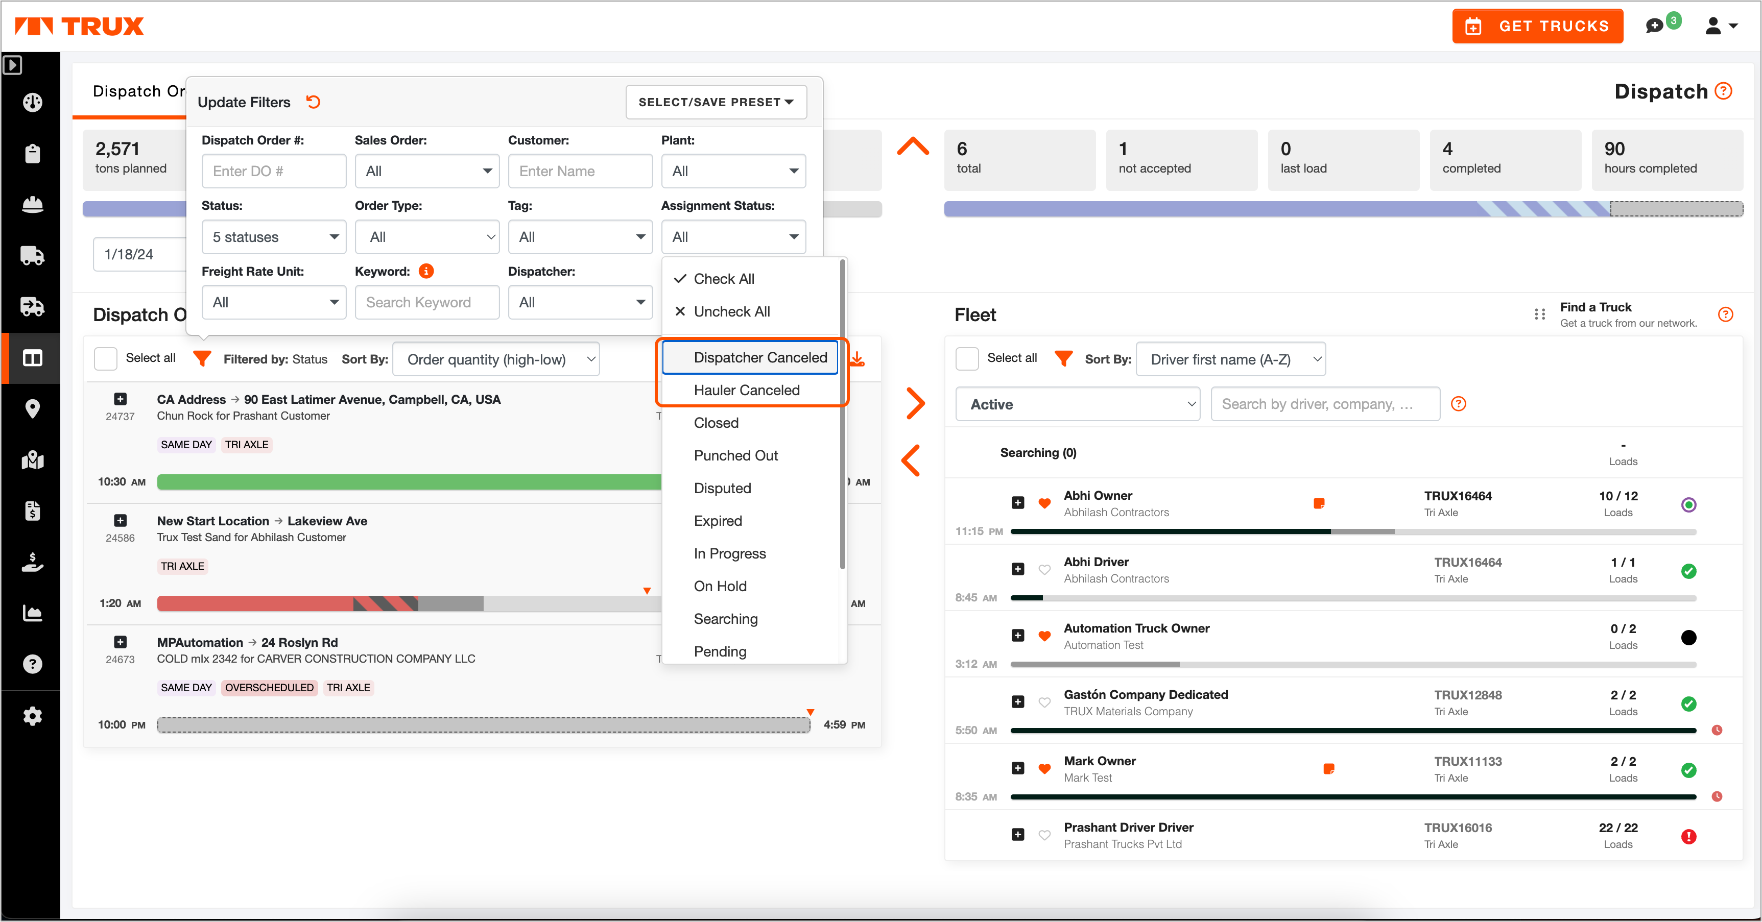The image size is (1762, 922).
Task: Open the analytics chart sidebar icon
Action: pos(32,614)
